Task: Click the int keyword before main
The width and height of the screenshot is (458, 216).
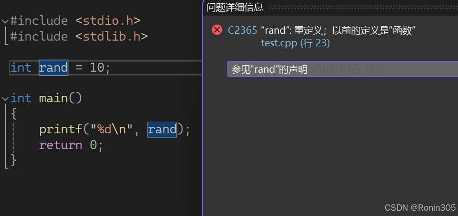Action: click(21, 98)
